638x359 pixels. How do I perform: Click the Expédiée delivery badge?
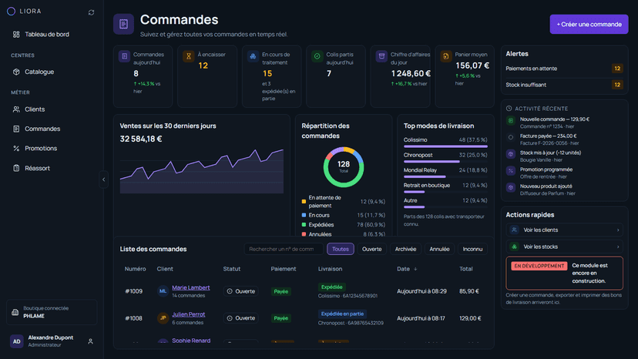[x=331, y=287]
